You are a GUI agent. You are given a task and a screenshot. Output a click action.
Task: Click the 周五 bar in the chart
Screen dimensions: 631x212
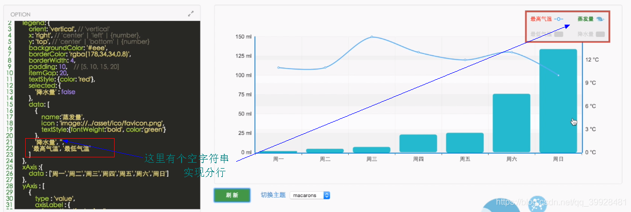[465, 142]
